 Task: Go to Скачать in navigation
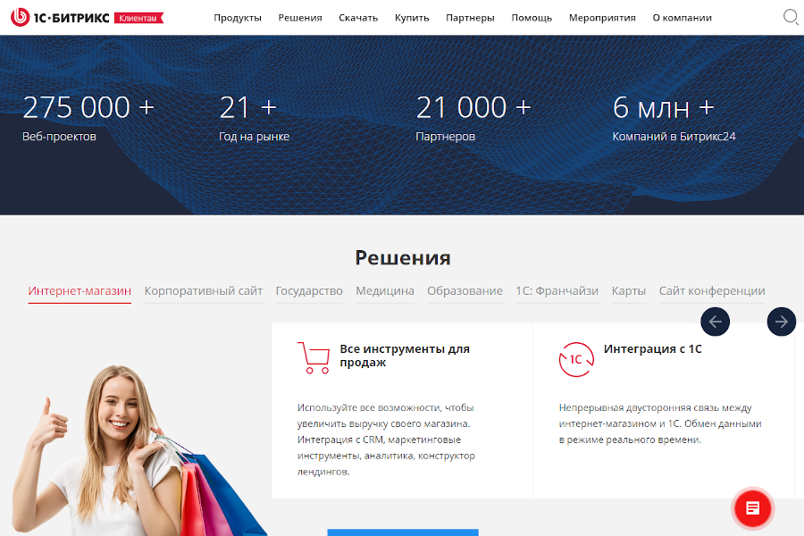[358, 18]
